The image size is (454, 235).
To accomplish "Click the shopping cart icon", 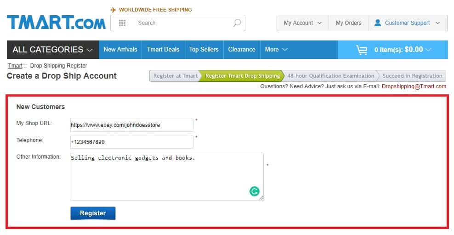I will 362,50.
